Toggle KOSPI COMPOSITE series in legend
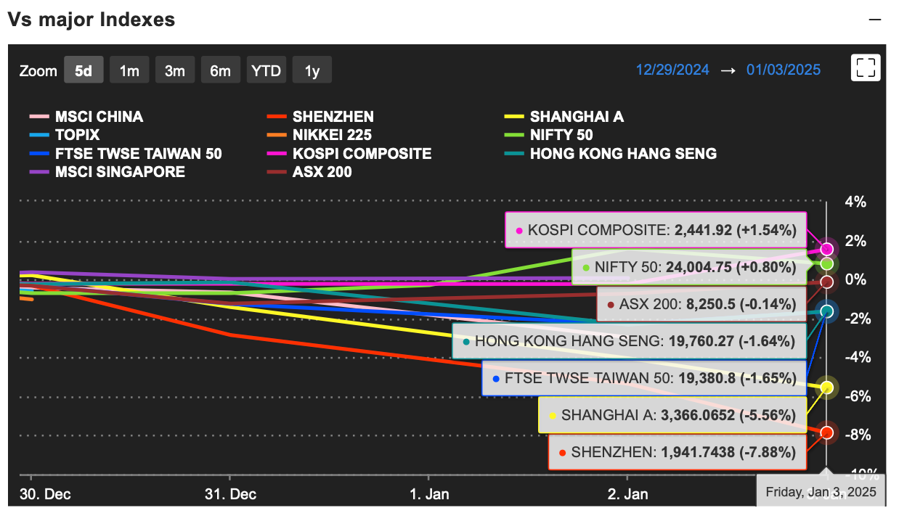The height and width of the screenshot is (508, 899). (x=349, y=154)
